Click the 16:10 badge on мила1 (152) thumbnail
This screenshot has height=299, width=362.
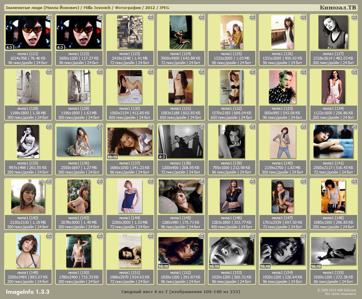point(163,266)
